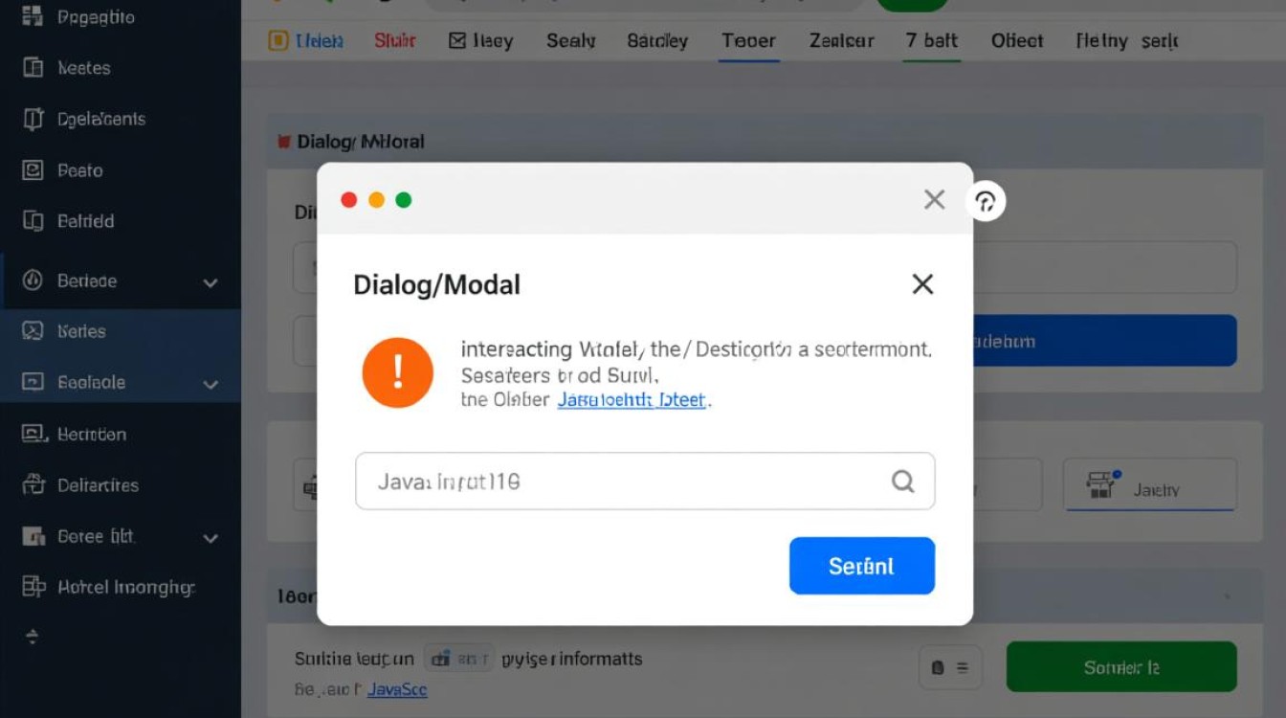Select Neates in the sidebar

(83, 68)
